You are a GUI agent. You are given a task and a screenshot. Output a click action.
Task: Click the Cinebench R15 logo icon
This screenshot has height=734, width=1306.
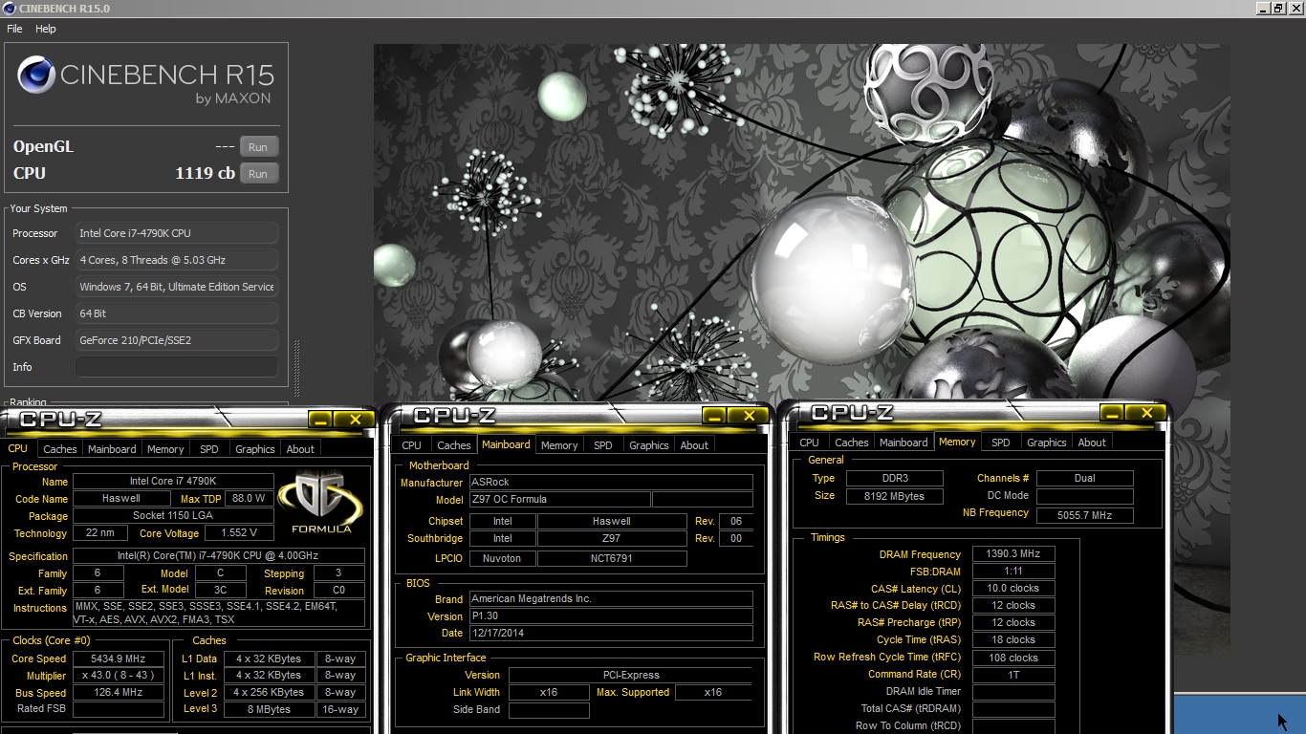pyautogui.click(x=35, y=75)
